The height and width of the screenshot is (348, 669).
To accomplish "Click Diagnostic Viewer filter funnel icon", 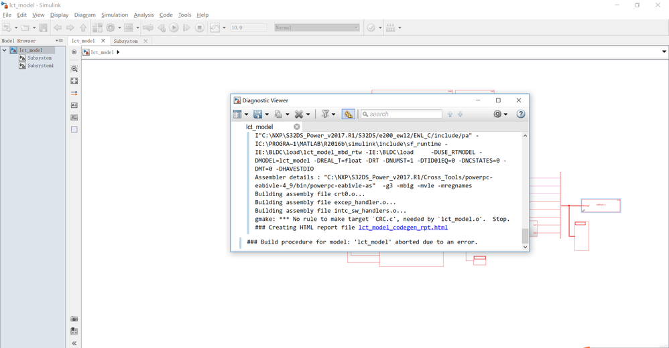I will [x=325, y=114].
